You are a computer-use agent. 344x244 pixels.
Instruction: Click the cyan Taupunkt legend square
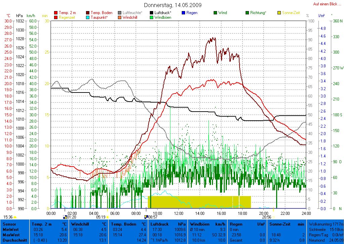(x=88, y=17)
